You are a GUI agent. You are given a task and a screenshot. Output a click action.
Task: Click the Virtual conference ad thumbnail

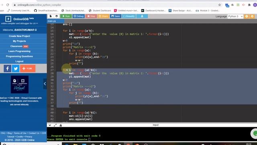20,85
